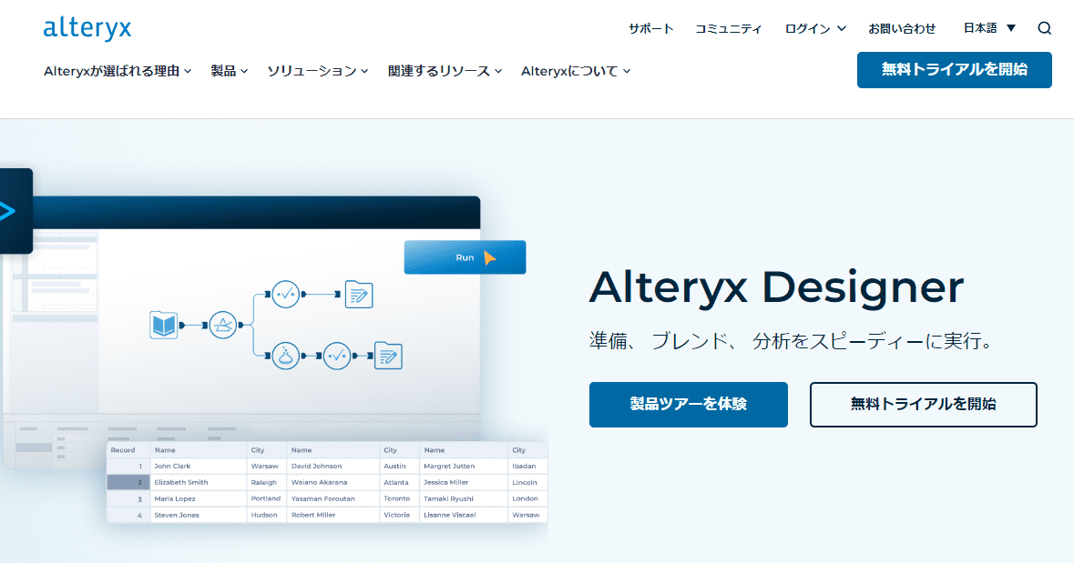Click the David Johnson table cell
Image resolution: width=1074 pixels, height=563 pixels.
[333, 466]
